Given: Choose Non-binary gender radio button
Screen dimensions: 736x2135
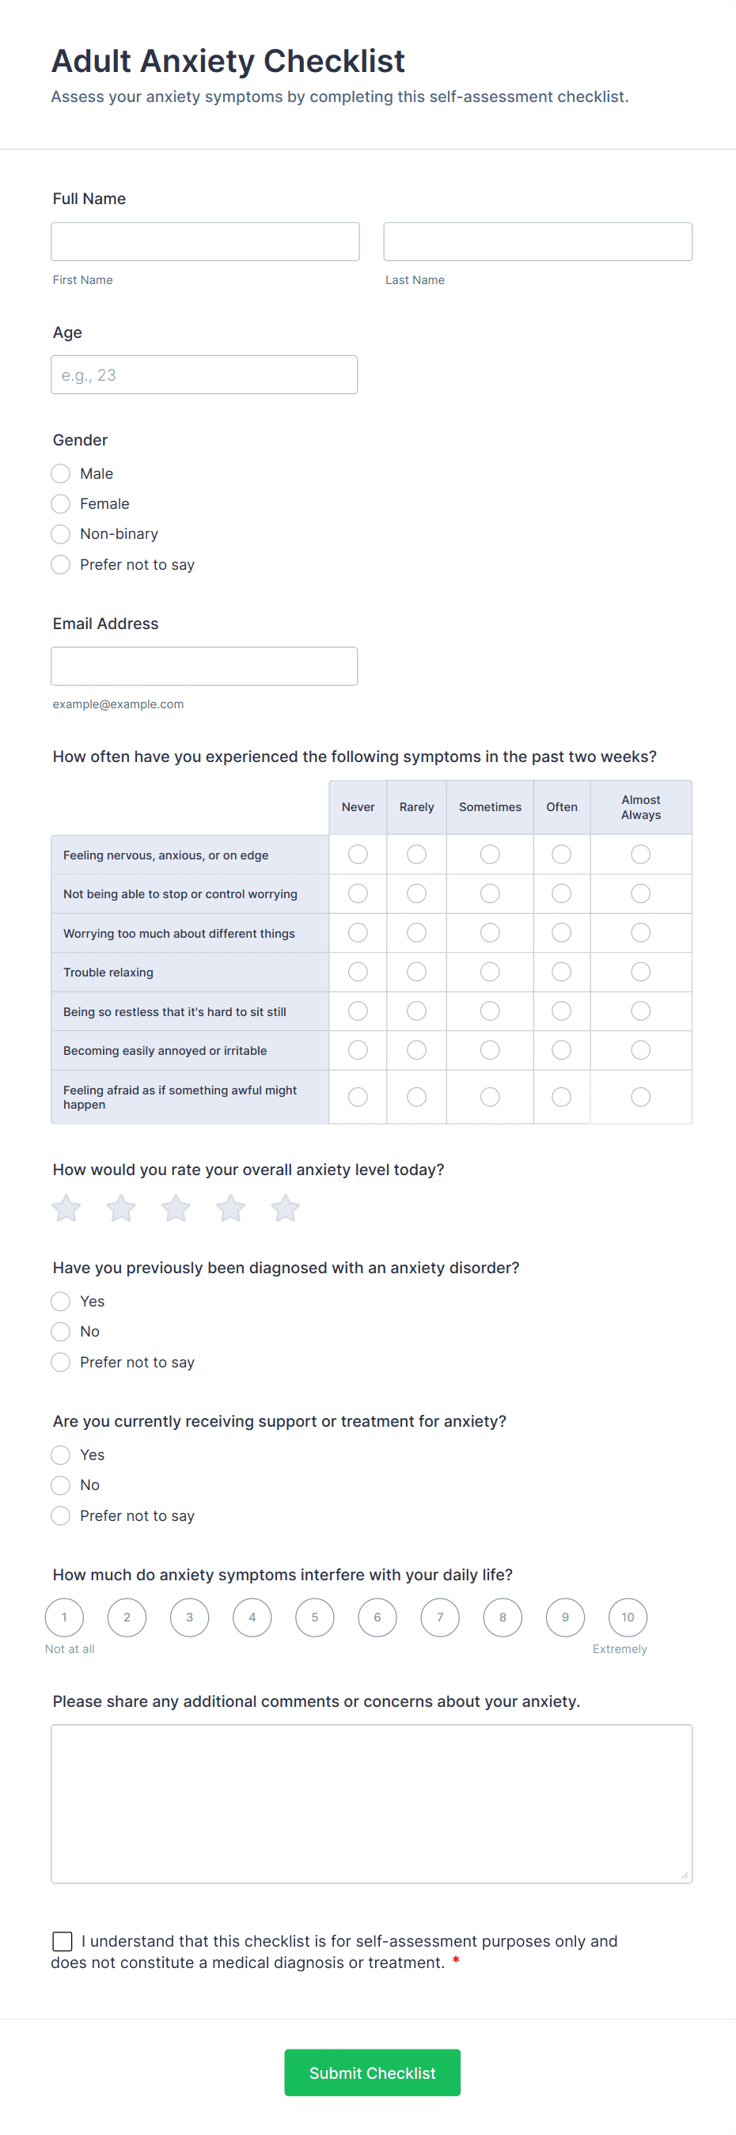Looking at the screenshot, I should point(60,533).
